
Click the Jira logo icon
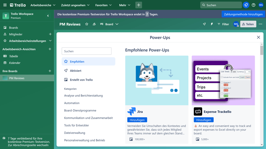131,112
